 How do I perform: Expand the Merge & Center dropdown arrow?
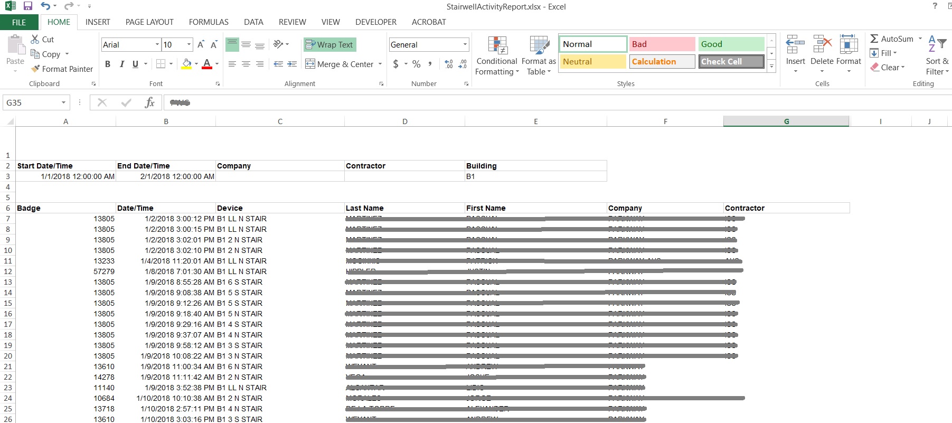click(x=380, y=64)
